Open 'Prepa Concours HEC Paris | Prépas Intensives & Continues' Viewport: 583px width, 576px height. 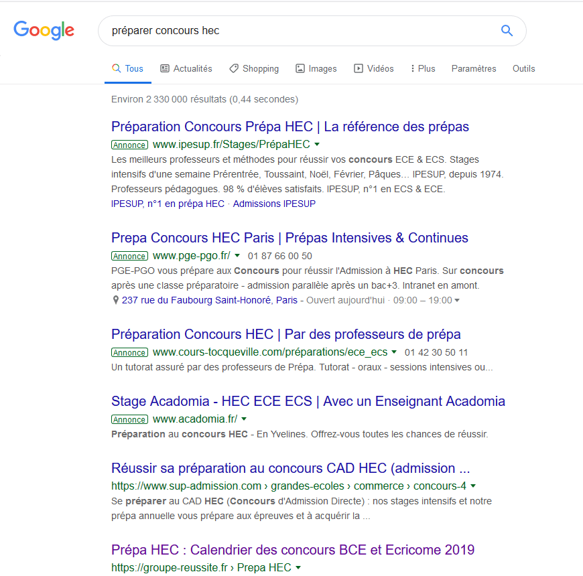tap(289, 238)
